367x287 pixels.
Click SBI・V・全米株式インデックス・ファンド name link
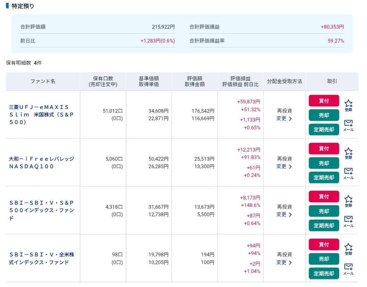41,258
